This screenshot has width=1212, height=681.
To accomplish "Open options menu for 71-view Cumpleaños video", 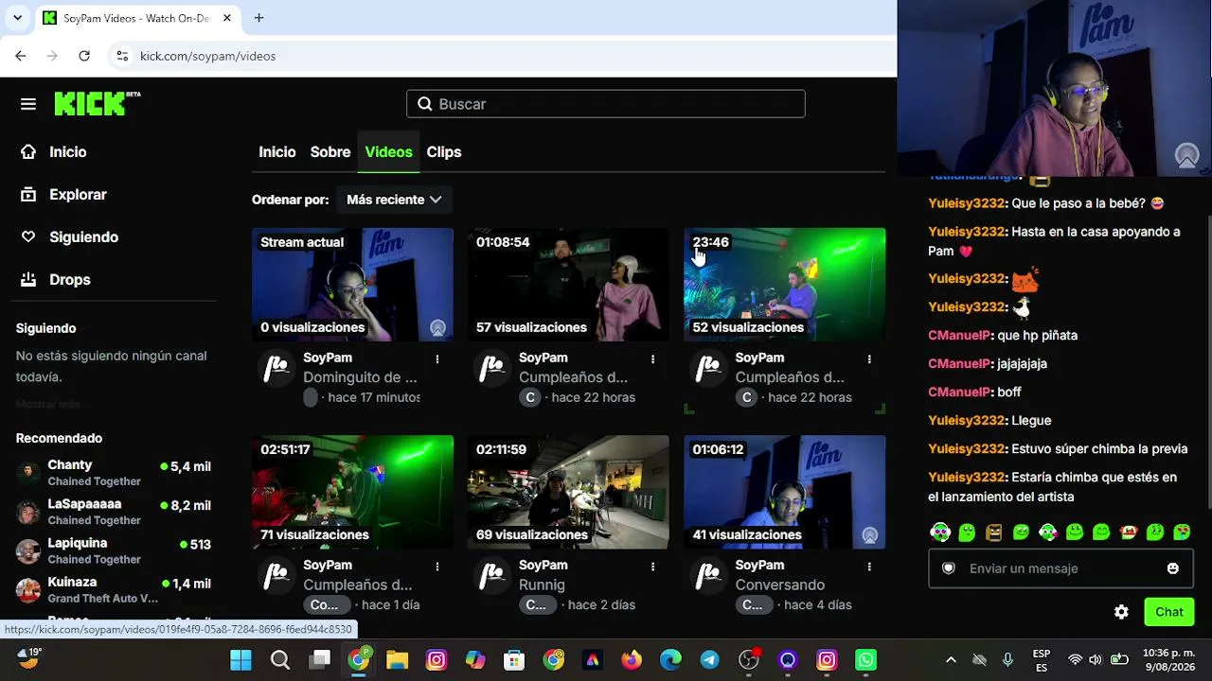I will click(x=437, y=567).
